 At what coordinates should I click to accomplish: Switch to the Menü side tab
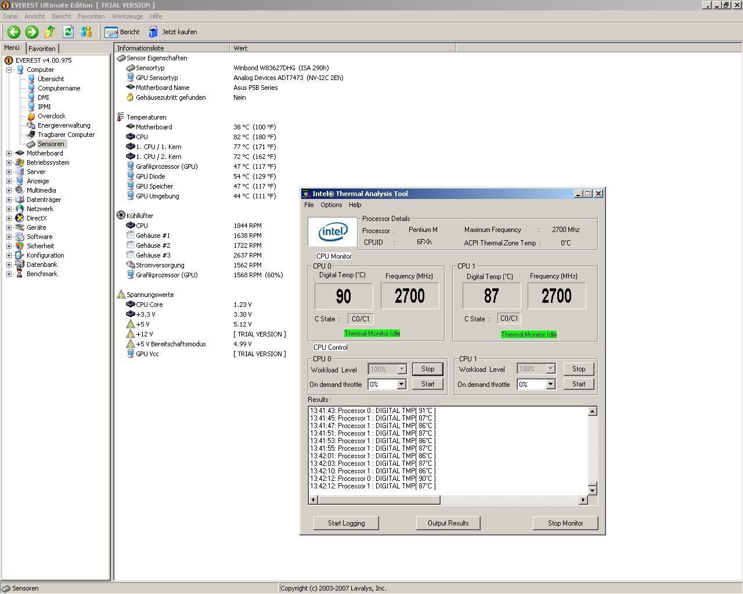pyautogui.click(x=12, y=48)
